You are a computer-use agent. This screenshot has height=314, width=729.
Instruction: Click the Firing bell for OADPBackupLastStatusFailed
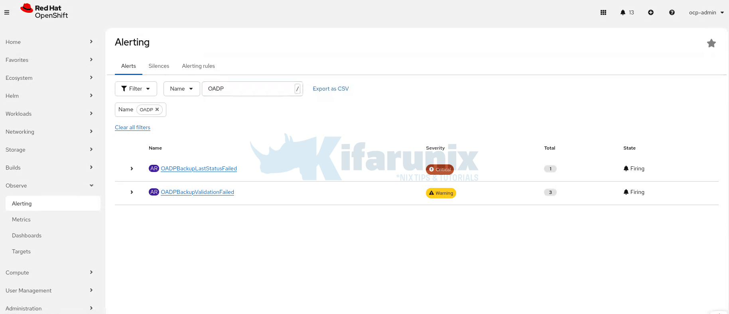626,168
